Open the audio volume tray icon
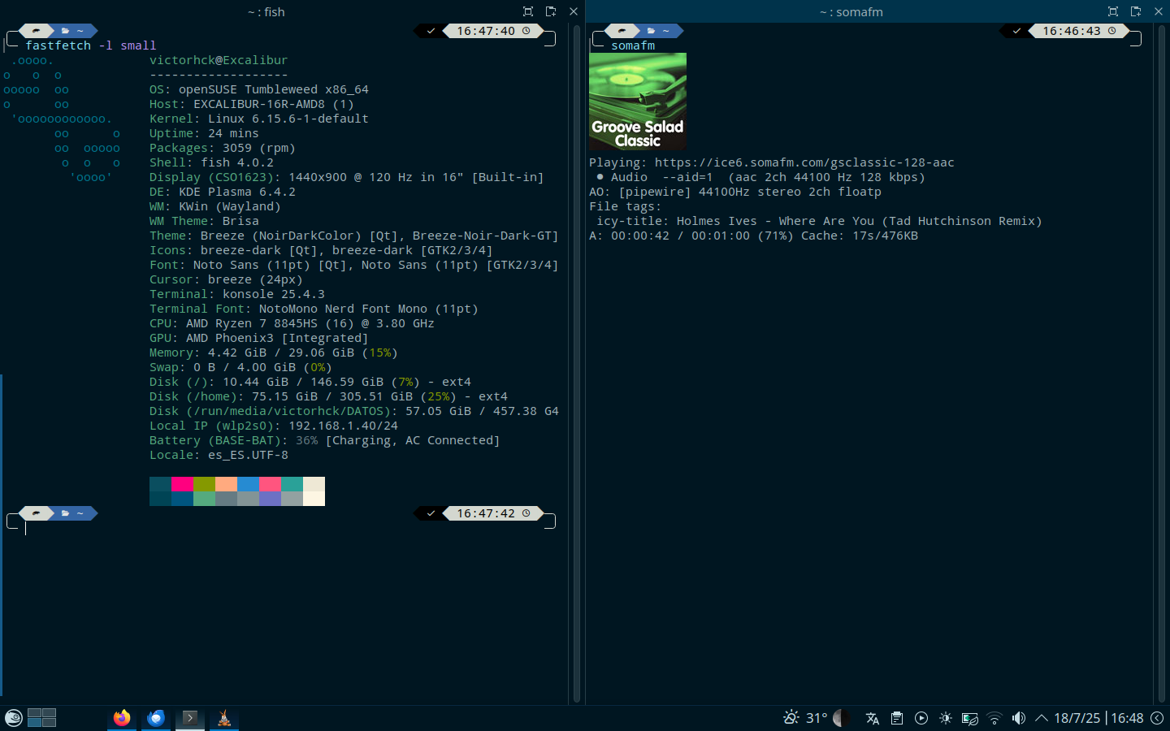Screen dimensions: 1170x731 coord(1019,718)
